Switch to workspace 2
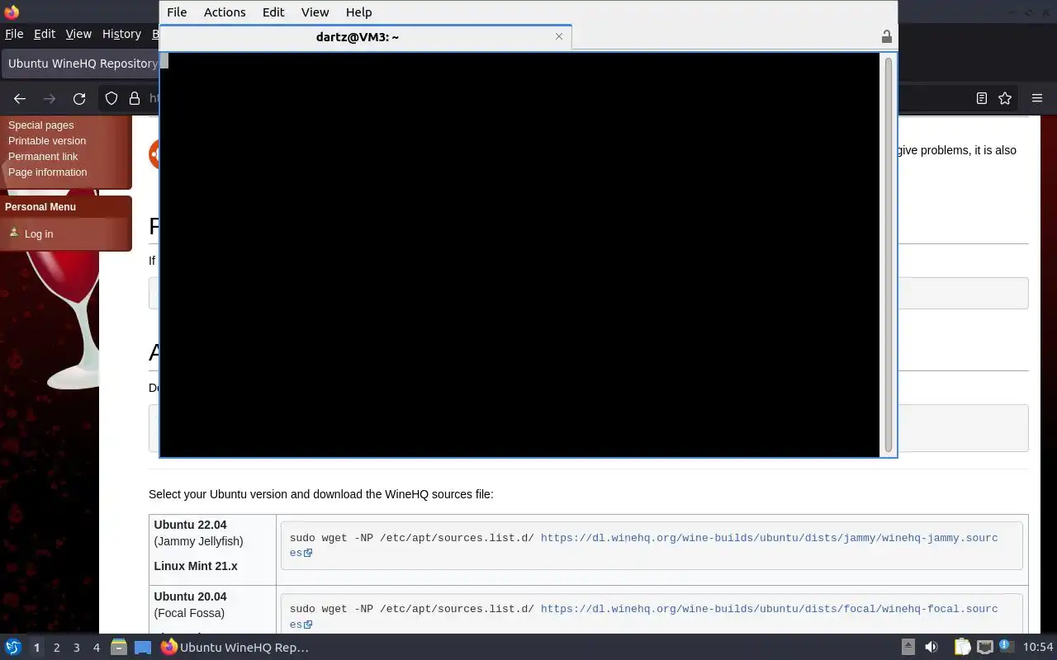 click(56, 648)
